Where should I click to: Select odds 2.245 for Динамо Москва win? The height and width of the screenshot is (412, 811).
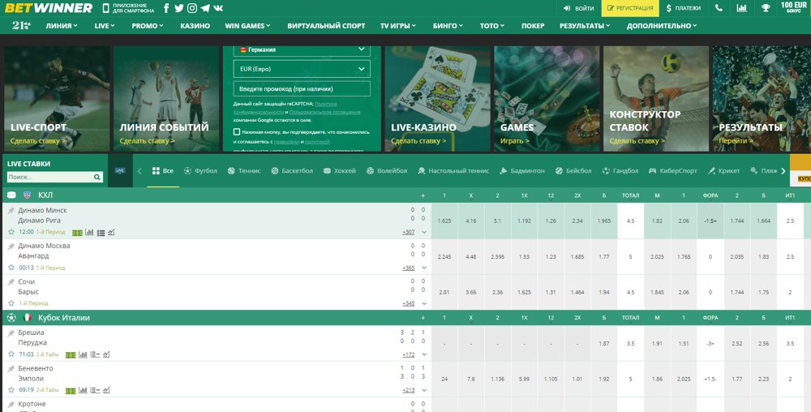point(444,256)
